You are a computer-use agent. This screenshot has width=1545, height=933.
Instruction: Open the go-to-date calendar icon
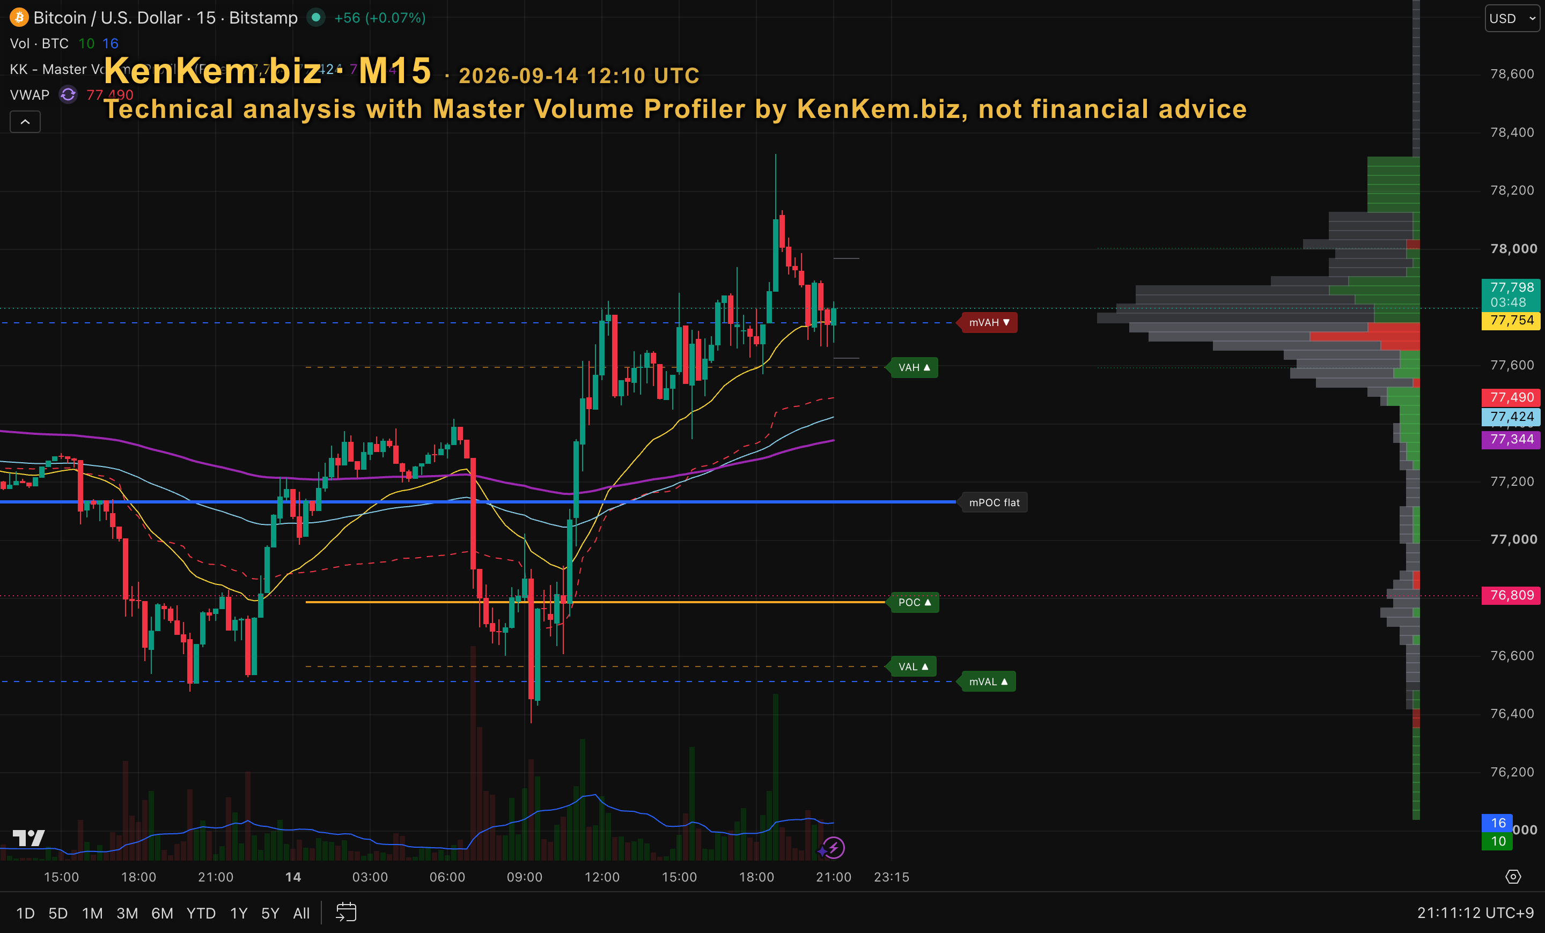click(346, 912)
